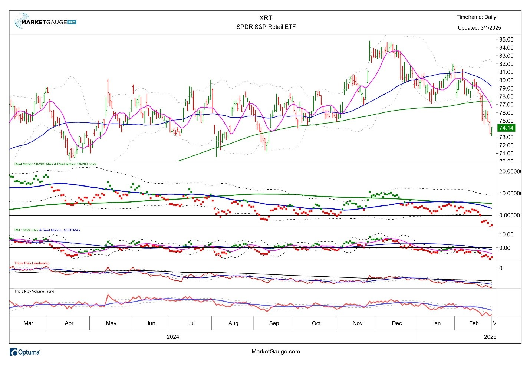Viewport: 530px width, 375px height.
Task: Click the Apr month on time axis
Action: tap(69, 323)
